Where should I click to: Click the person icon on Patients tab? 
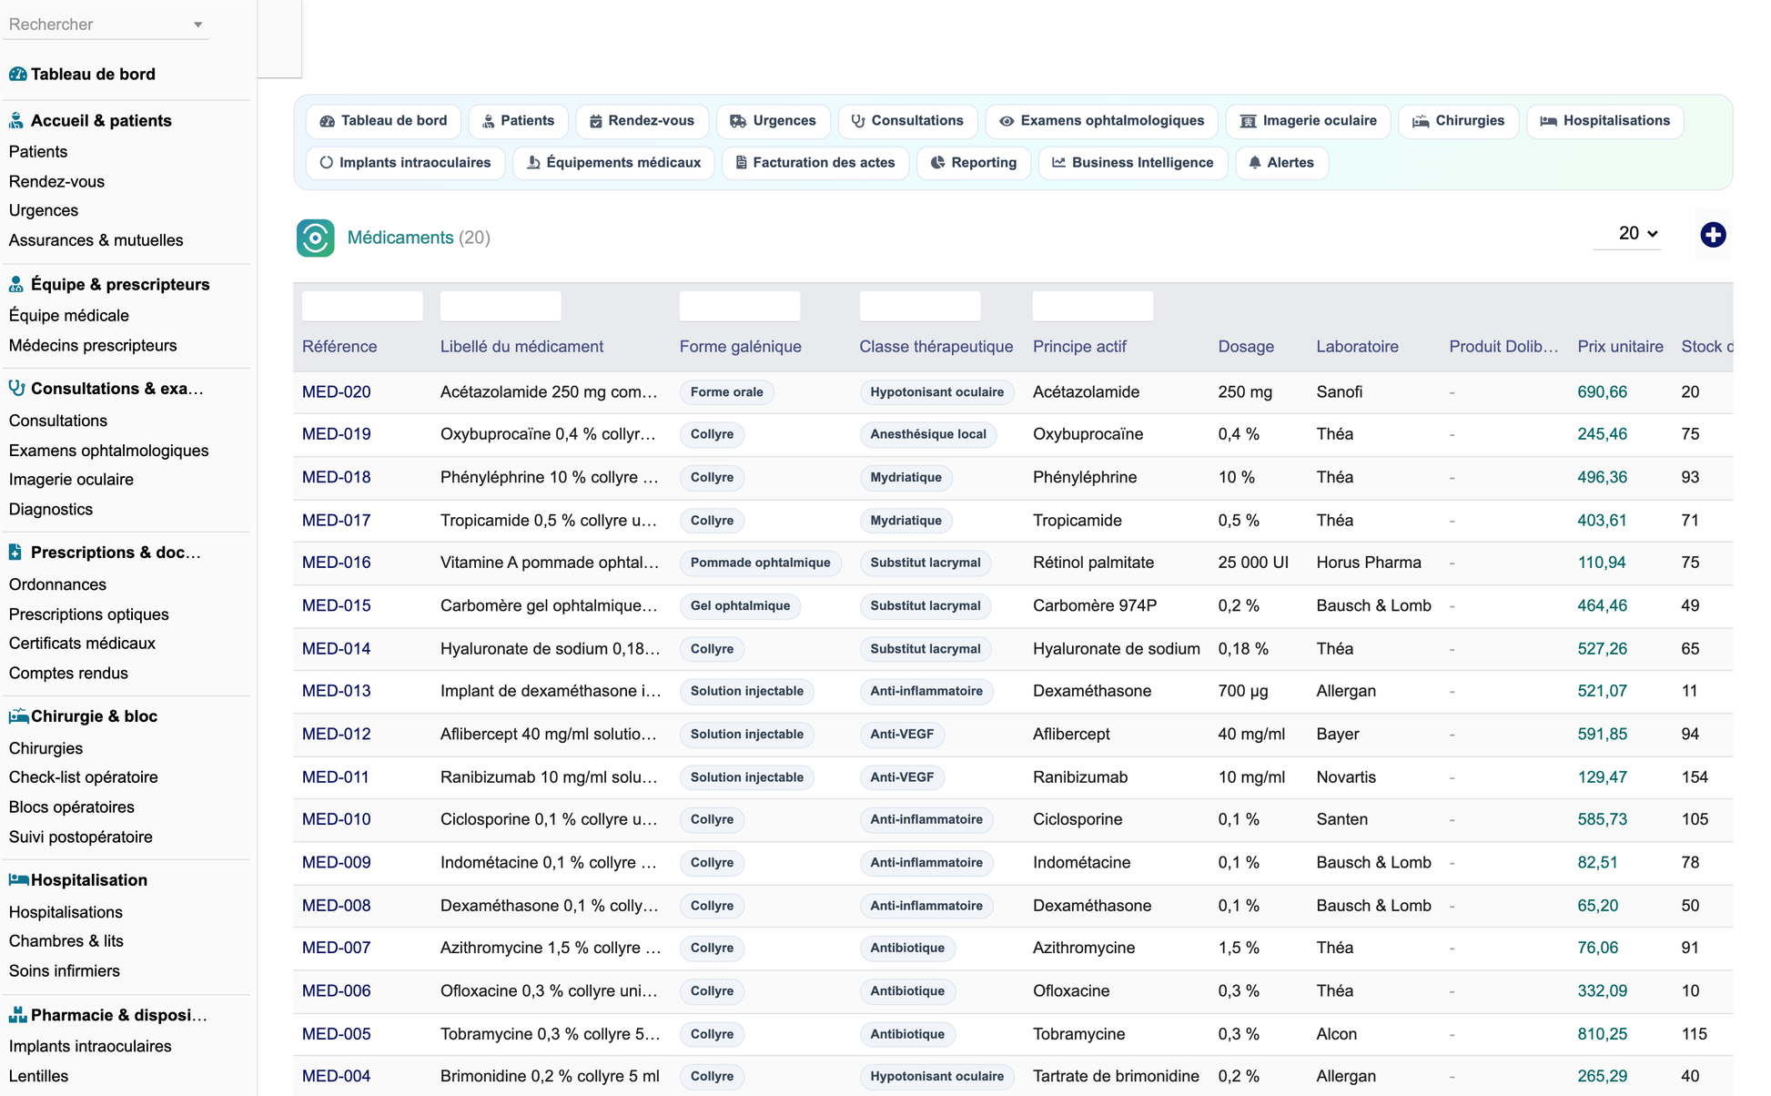[489, 121]
